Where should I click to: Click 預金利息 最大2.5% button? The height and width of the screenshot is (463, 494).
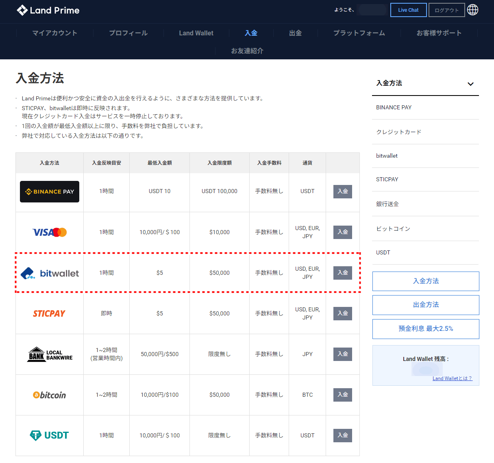click(x=426, y=329)
